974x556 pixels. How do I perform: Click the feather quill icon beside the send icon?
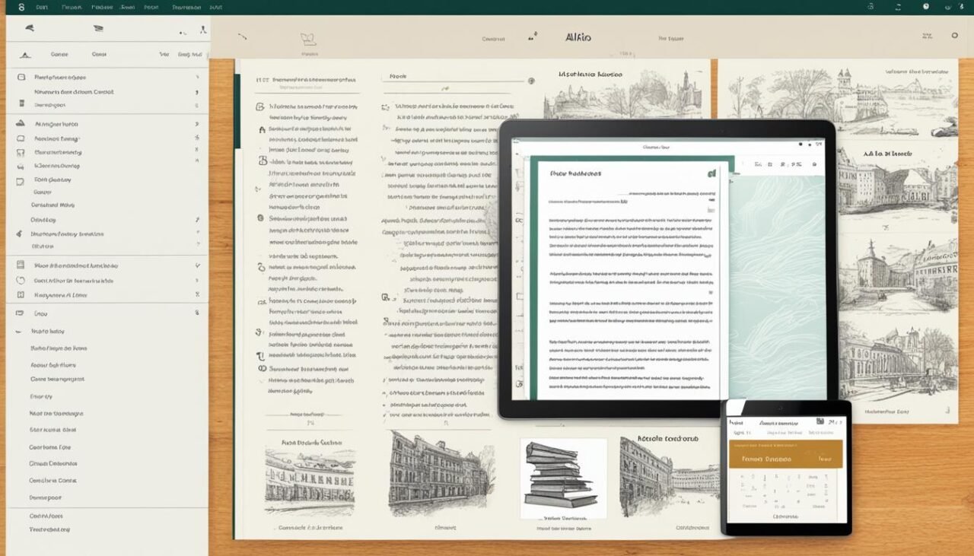tap(99, 27)
